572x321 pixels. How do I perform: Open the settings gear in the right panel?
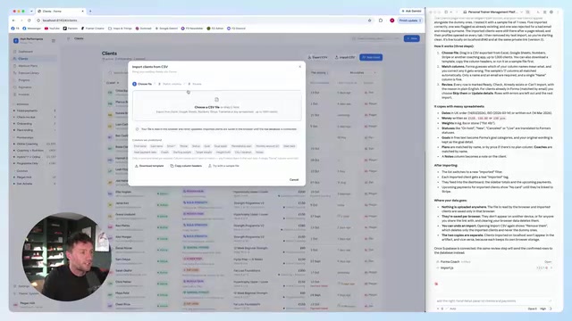(x=551, y=12)
